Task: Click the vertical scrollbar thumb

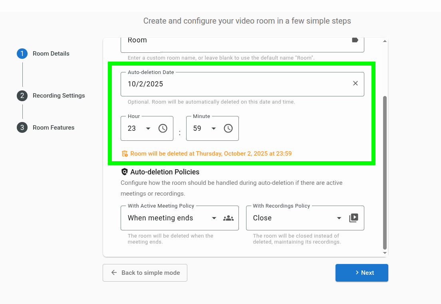Action: 385,172
